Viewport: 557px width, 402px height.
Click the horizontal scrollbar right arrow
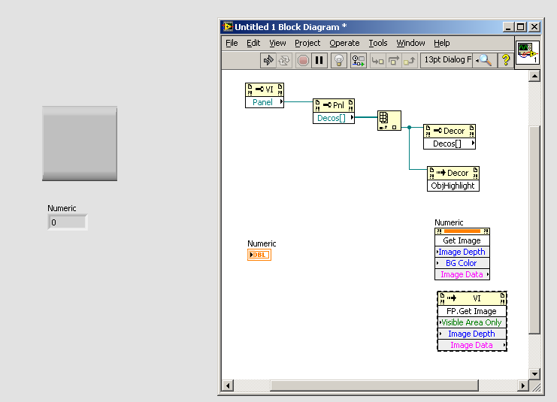coord(522,385)
